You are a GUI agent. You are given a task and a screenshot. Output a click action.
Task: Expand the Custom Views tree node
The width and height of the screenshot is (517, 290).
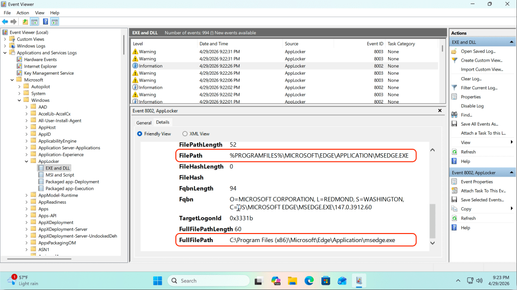point(6,39)
